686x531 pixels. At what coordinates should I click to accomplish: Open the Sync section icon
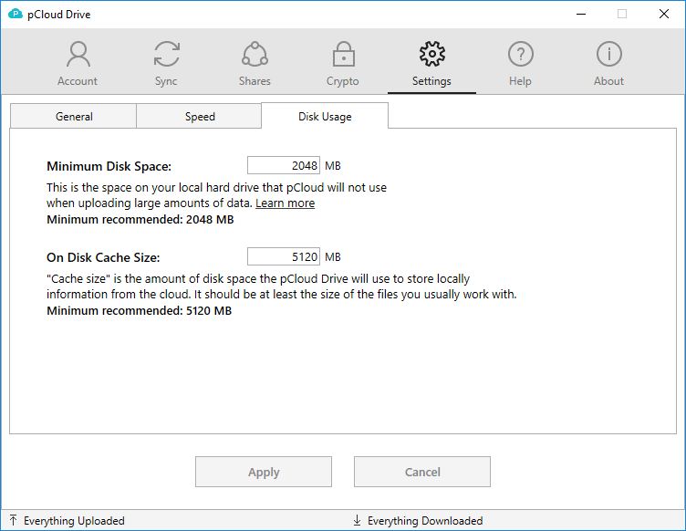(167, 54)
